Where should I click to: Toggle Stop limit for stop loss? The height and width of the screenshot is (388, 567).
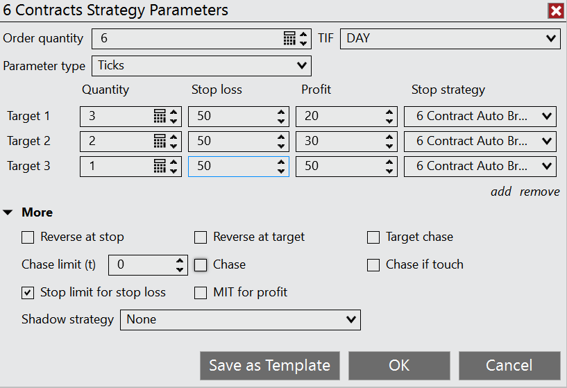28,293
